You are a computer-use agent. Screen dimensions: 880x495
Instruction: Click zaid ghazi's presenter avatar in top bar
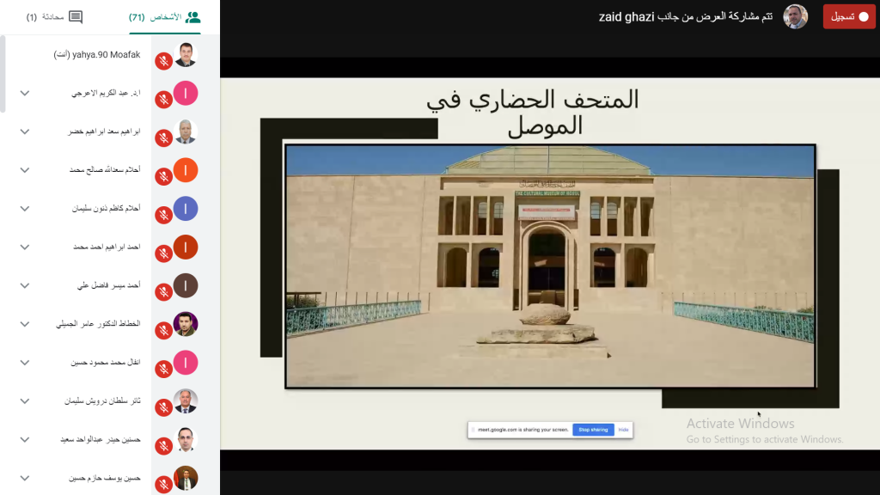click(795, 16)
